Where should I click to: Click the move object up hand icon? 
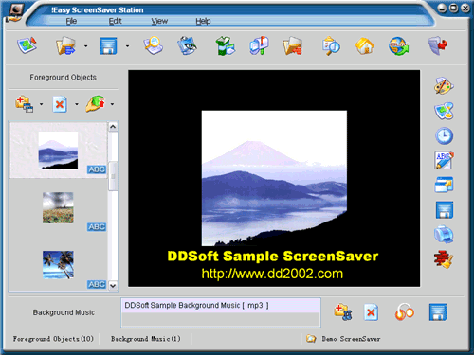click(95, 104)
